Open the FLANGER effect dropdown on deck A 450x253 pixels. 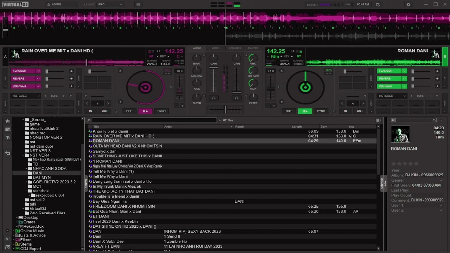click(x=38, y=71)
